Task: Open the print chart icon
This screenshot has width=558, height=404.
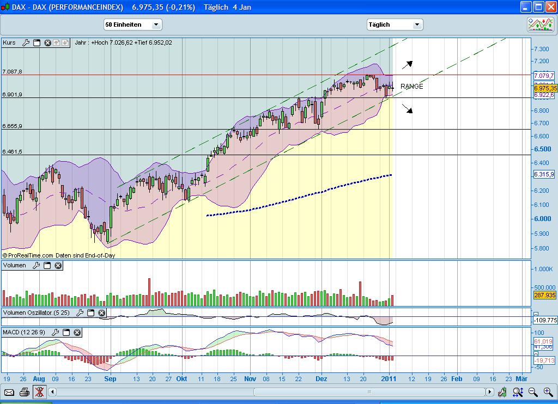Action: pos(24,391)
